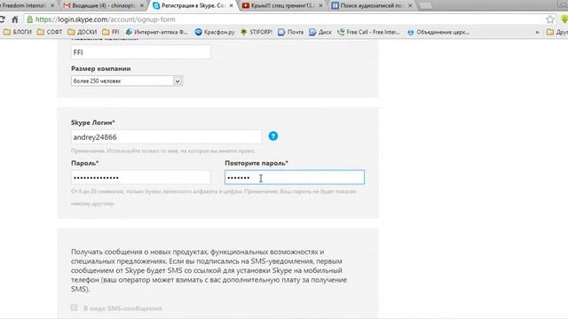Switch to the YouTube Крым спец тренинг tab
This screenshot has height=319, width=568.
(x=282, y=6)
